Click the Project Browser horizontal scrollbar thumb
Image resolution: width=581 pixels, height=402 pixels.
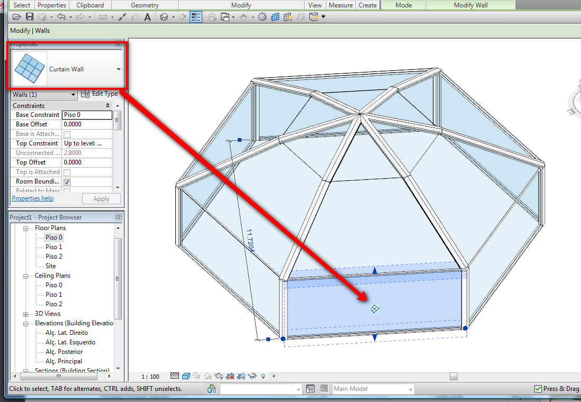(59, 376)
